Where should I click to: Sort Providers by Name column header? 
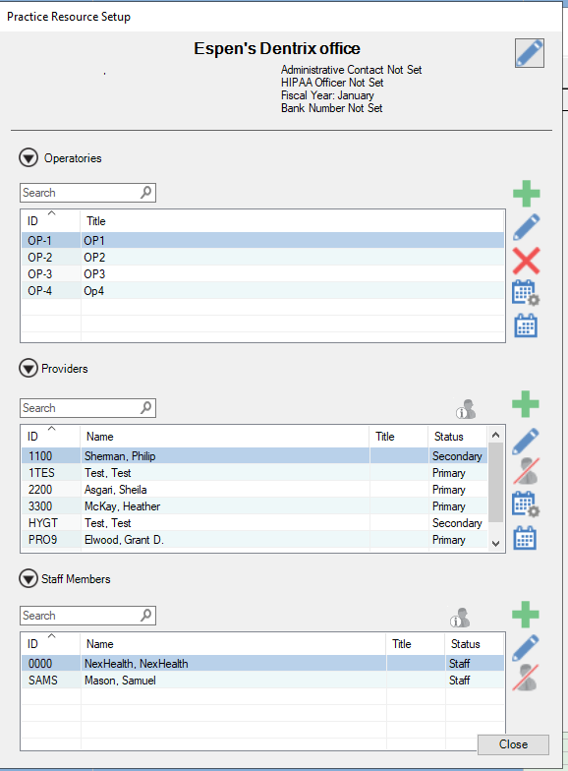coord(225,437)
